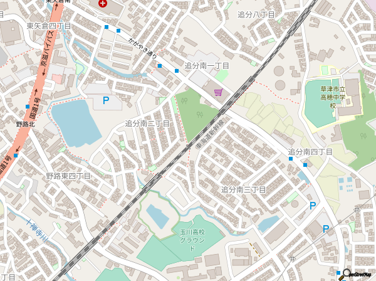This screenshot has height=281, width=376.
Task: Click the red hospital cross icon
Action: tap(103, 3)
